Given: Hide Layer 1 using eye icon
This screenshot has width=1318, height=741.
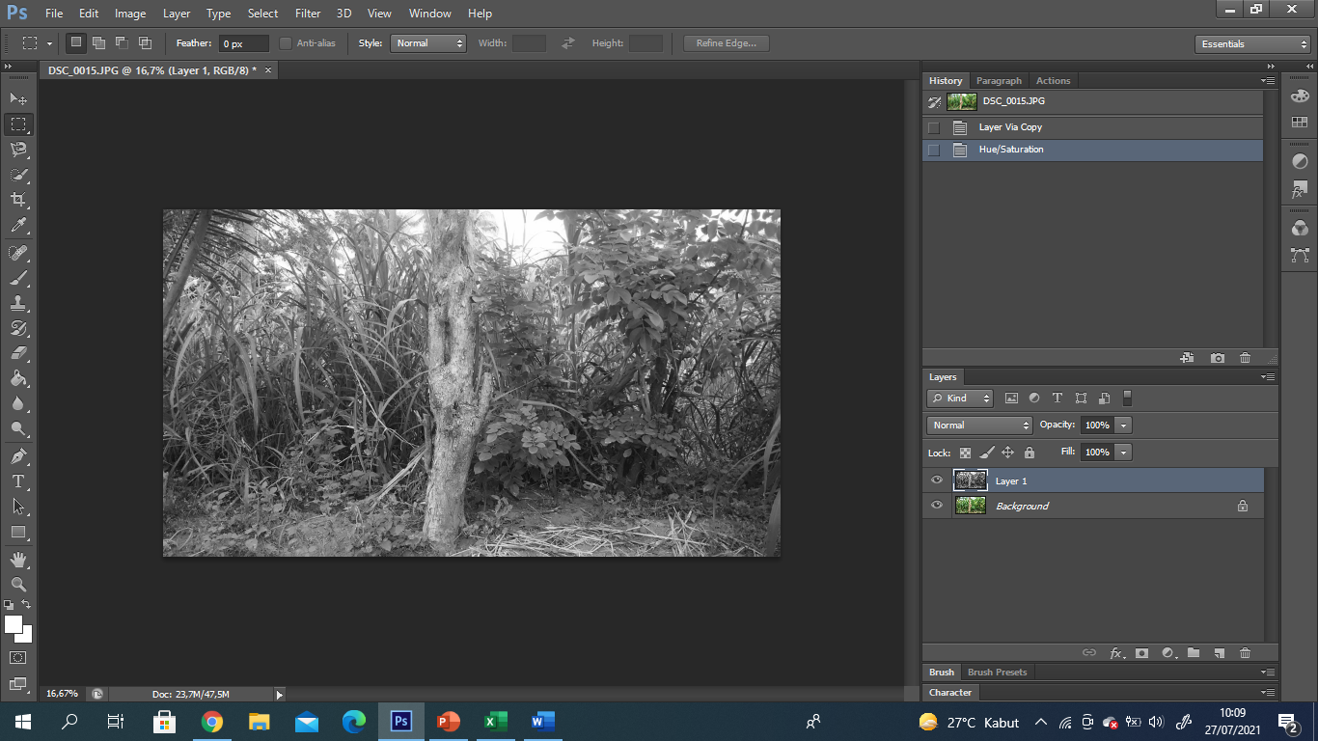Looking at the screenshot, I should 937,480.
